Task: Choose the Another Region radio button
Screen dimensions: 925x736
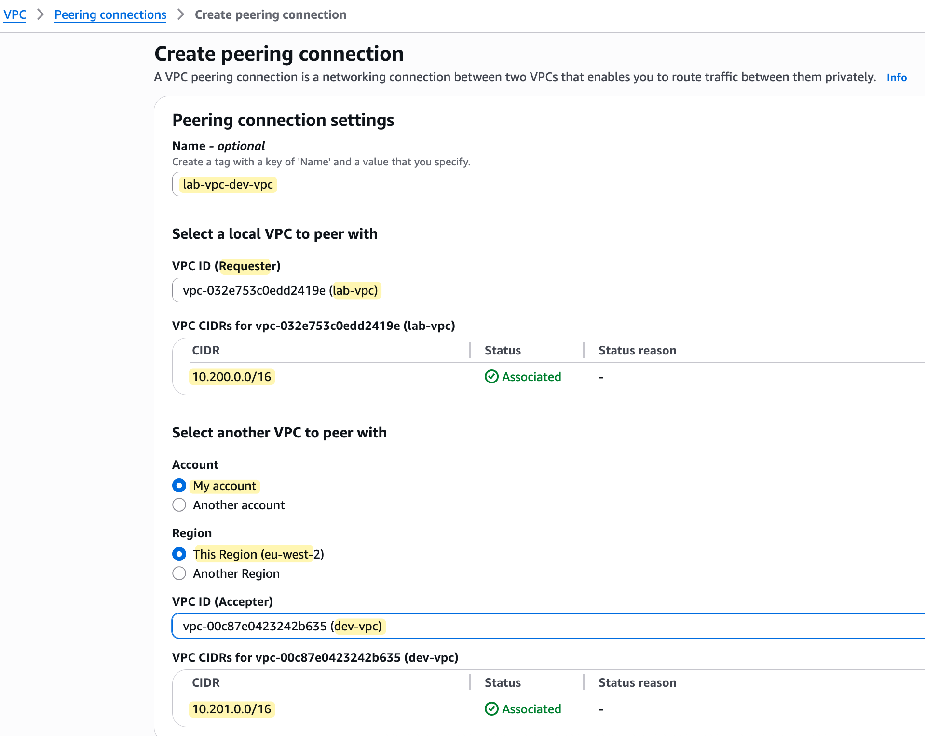Action: [x=179, y=573]
